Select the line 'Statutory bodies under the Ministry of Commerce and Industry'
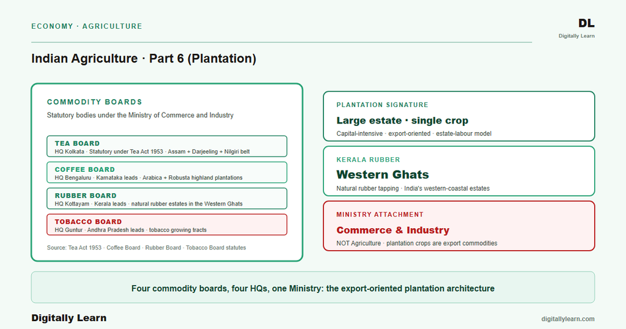This screenshot has height=329, width=626. tap(140, 115)
